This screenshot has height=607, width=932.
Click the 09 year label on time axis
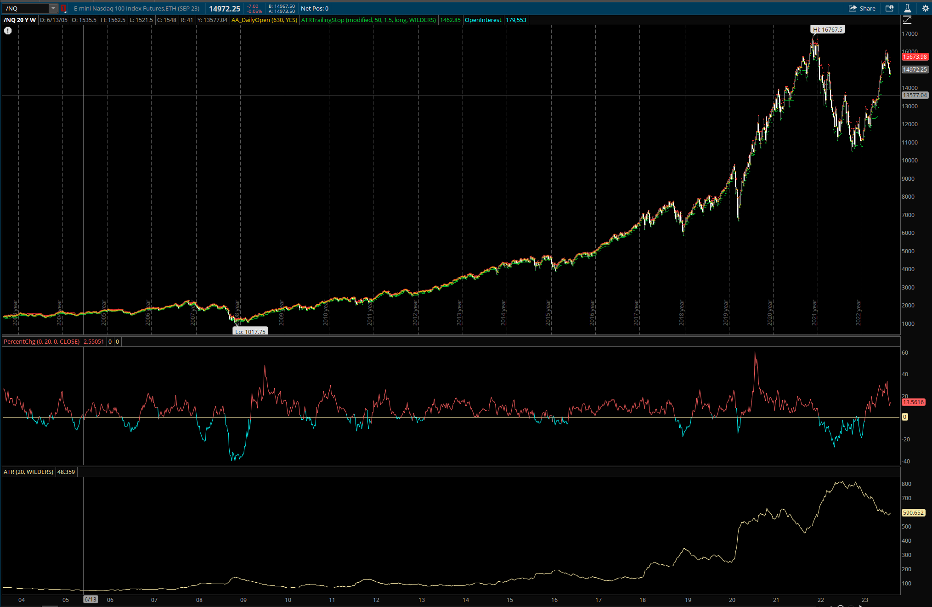click(243, 600)
